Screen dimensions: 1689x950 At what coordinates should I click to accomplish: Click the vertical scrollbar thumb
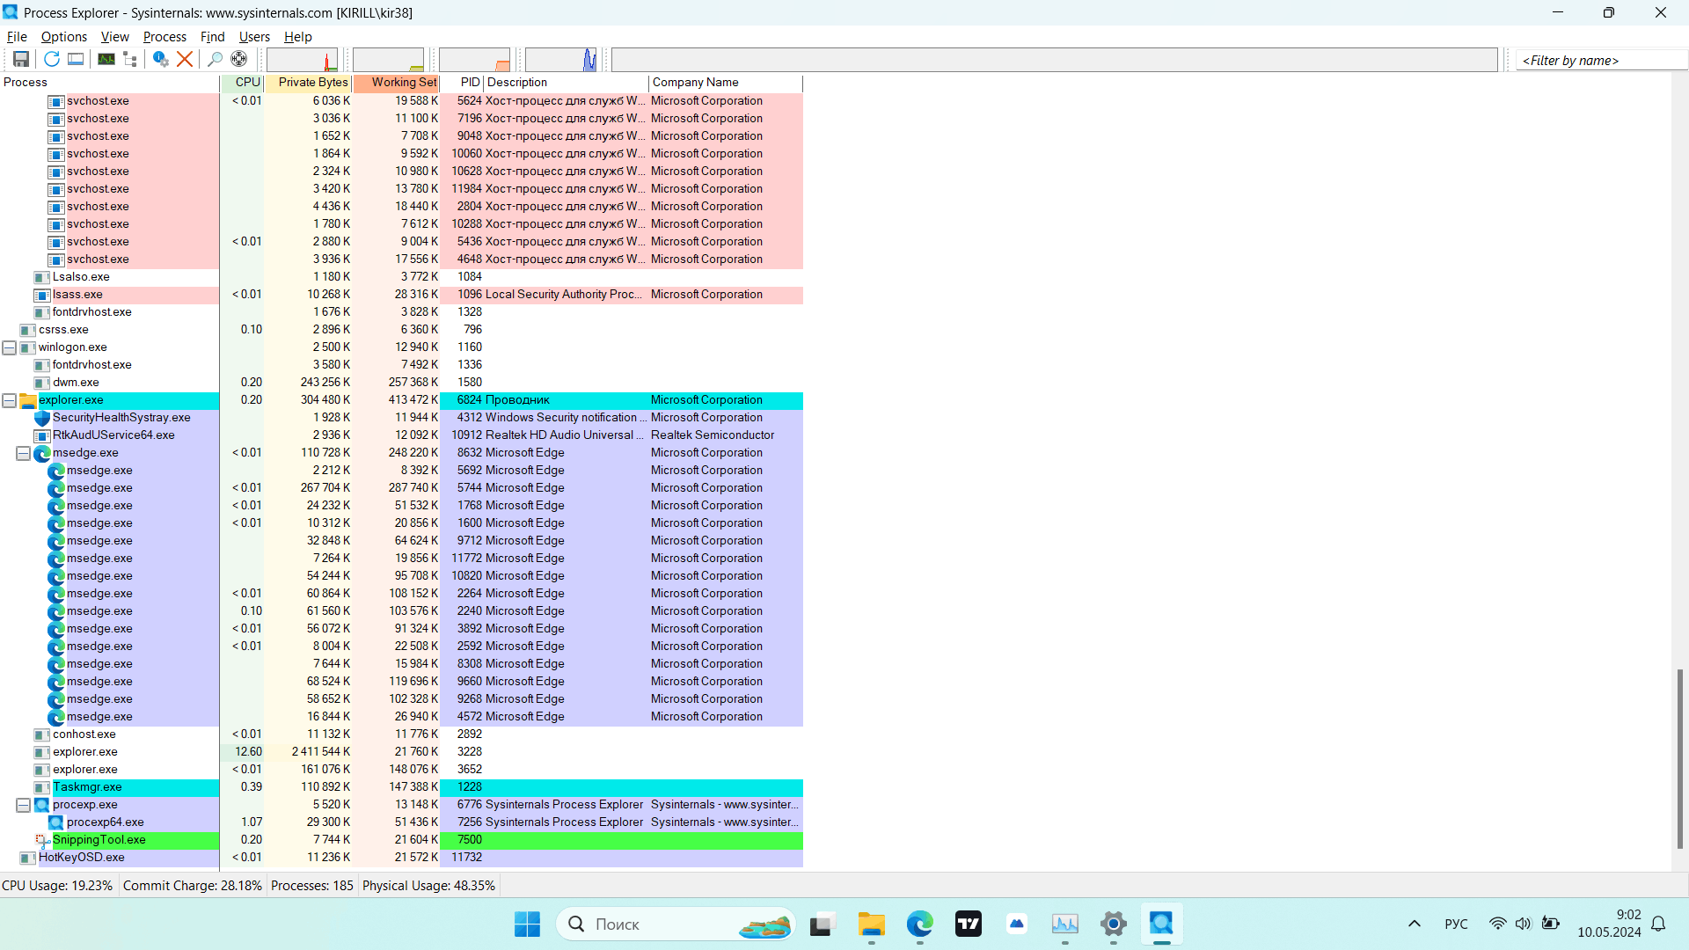tap(1679, 758)
